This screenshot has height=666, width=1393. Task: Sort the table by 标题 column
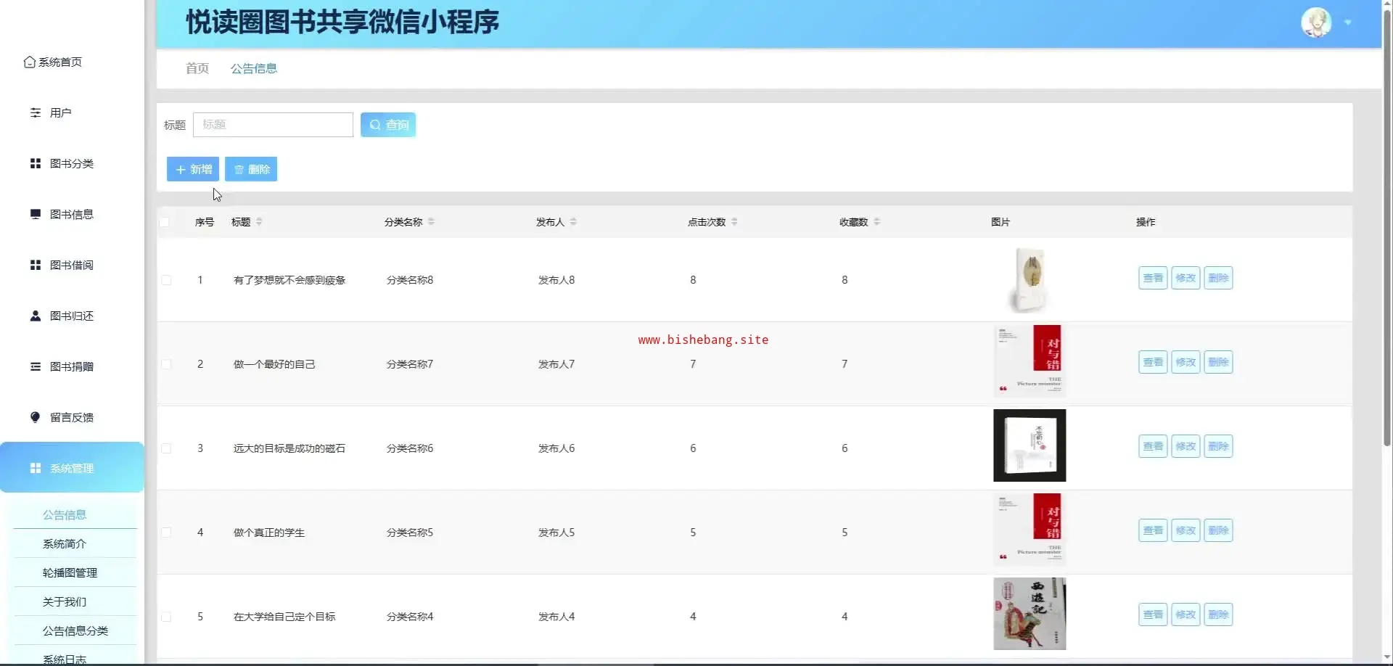pyautogui.click(x=259, y=222)
